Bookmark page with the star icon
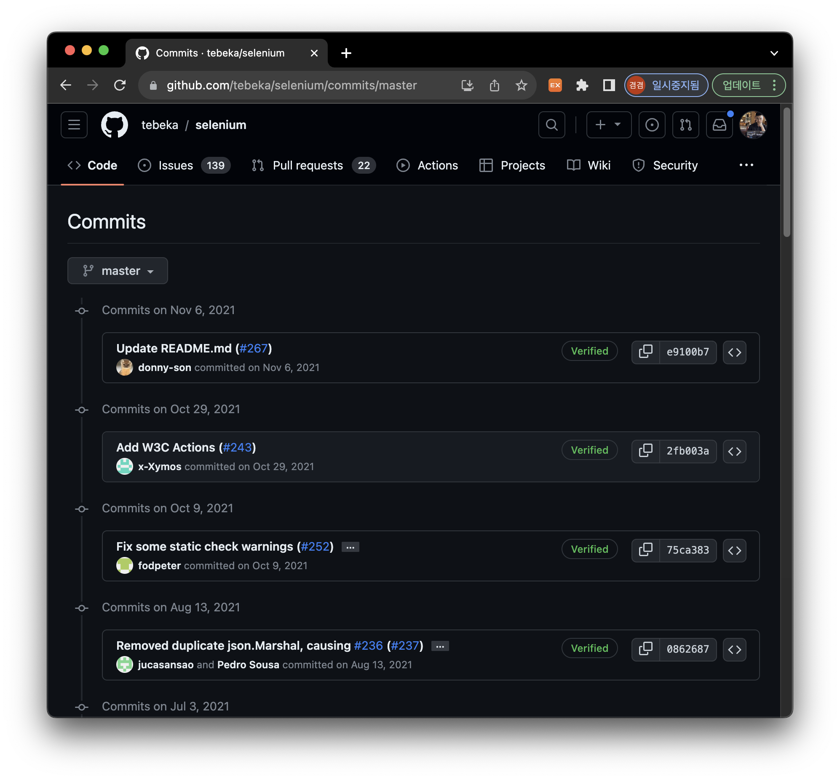 [x=521, y=86]
